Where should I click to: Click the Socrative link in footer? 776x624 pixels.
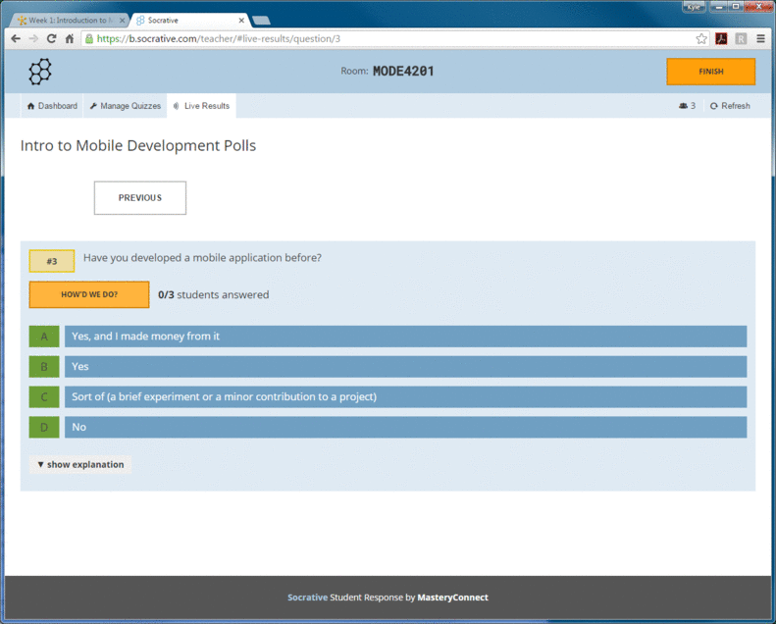(x=307, y=598)
